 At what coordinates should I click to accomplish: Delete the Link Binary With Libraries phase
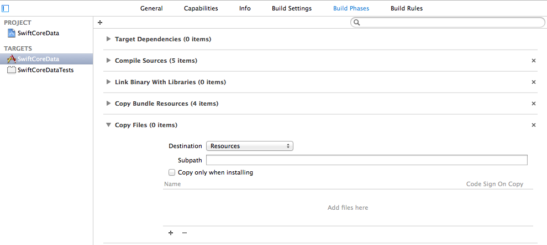(x=534, y=82)
